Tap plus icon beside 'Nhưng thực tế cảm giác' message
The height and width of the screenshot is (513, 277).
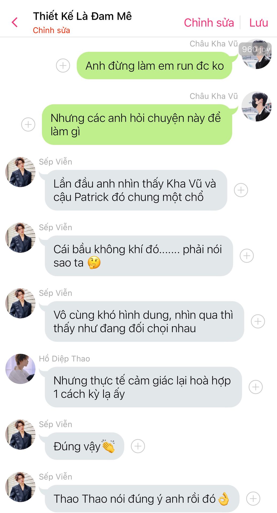pyautogui.click(x=256, y=387)
